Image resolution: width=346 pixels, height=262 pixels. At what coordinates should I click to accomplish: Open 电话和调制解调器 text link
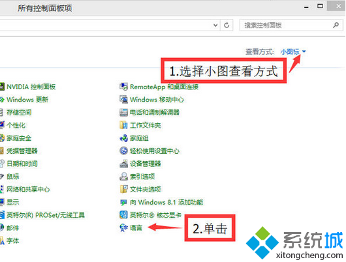tap(155, 112)
